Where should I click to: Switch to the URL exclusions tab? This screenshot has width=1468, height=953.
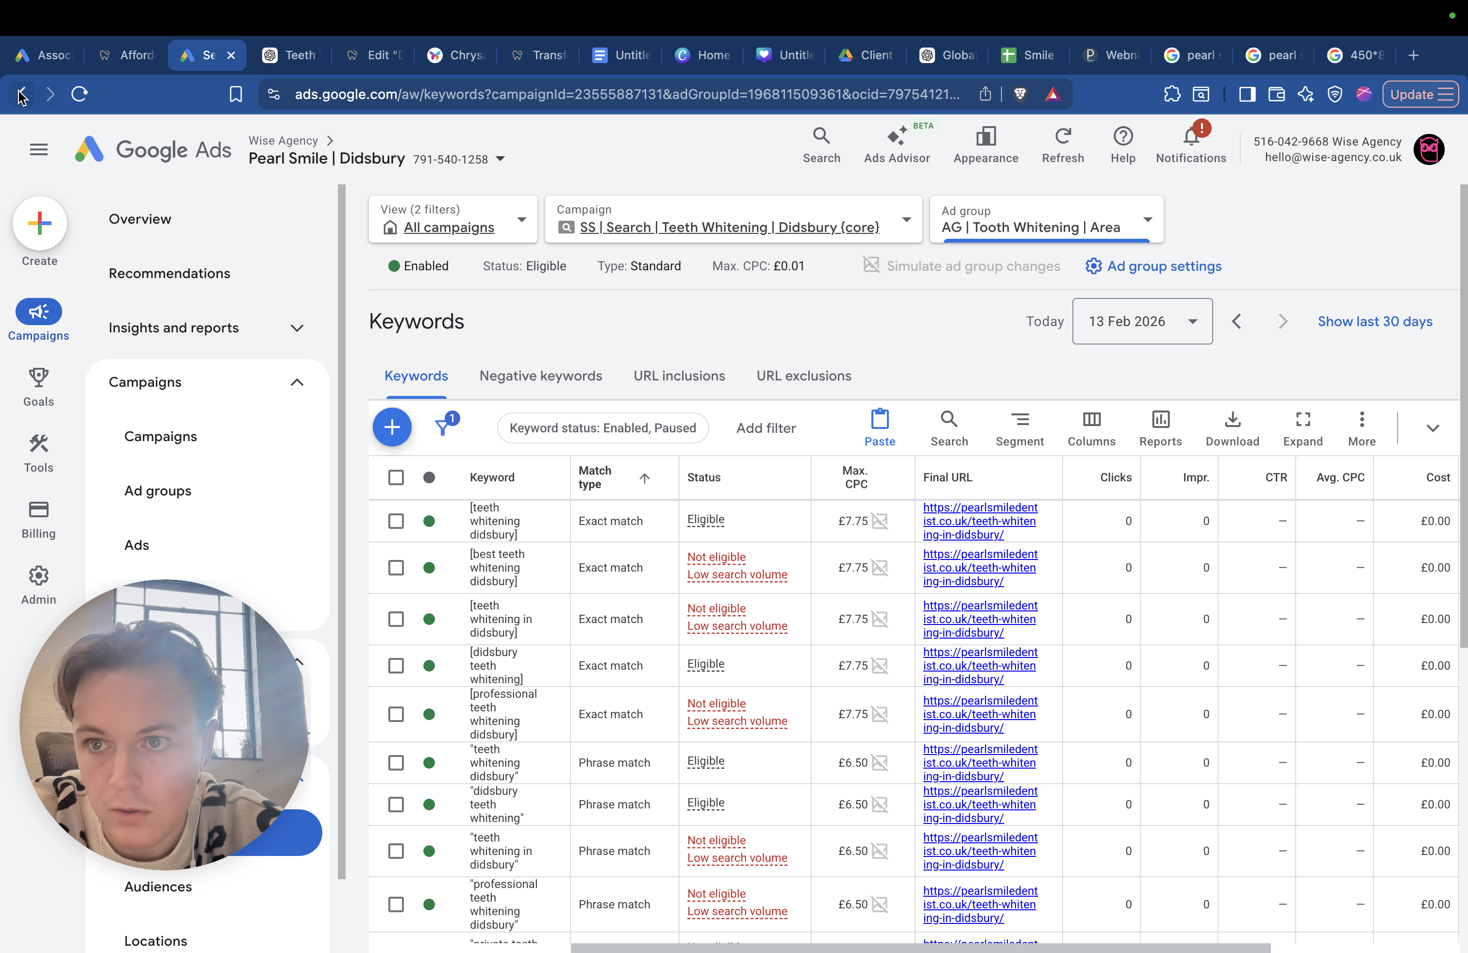pyautogui.click(x=804, y=376)
